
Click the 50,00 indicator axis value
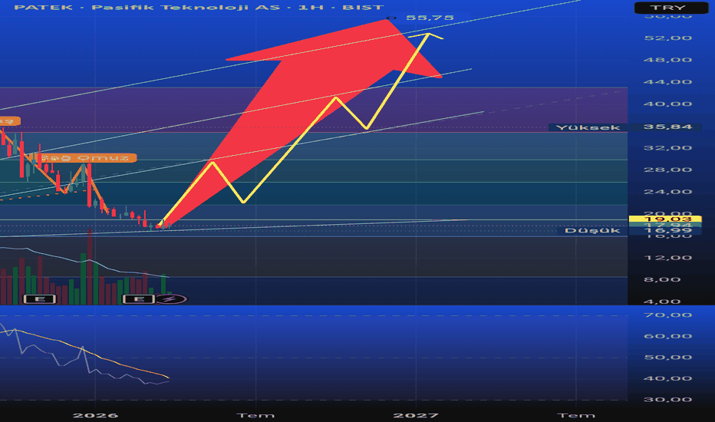668,358
